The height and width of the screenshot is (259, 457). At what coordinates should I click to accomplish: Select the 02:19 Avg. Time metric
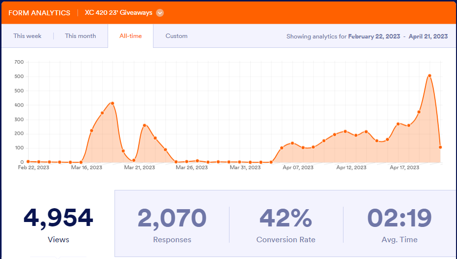tap(399, 224)
